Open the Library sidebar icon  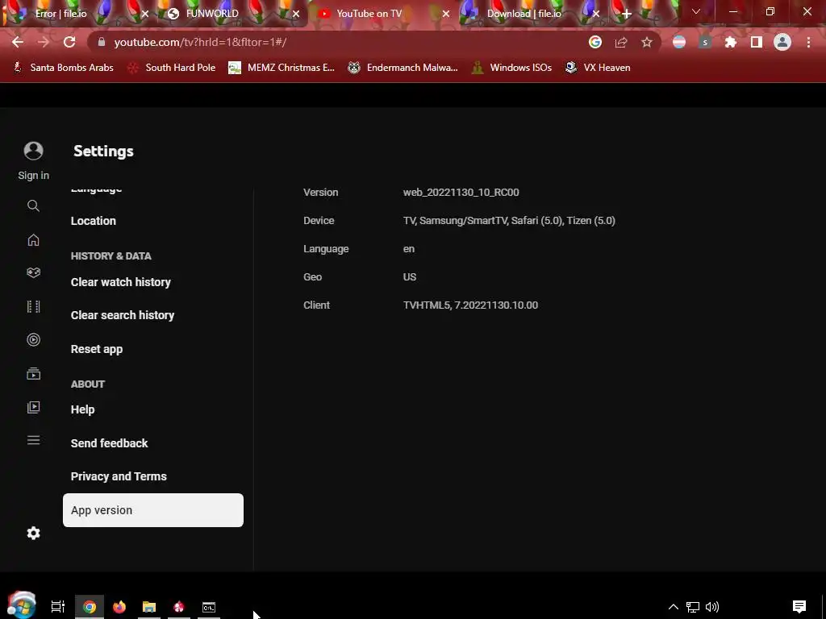coord(33,407)
